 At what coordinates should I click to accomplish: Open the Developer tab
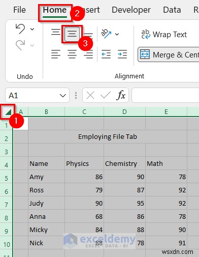[131, 10]
